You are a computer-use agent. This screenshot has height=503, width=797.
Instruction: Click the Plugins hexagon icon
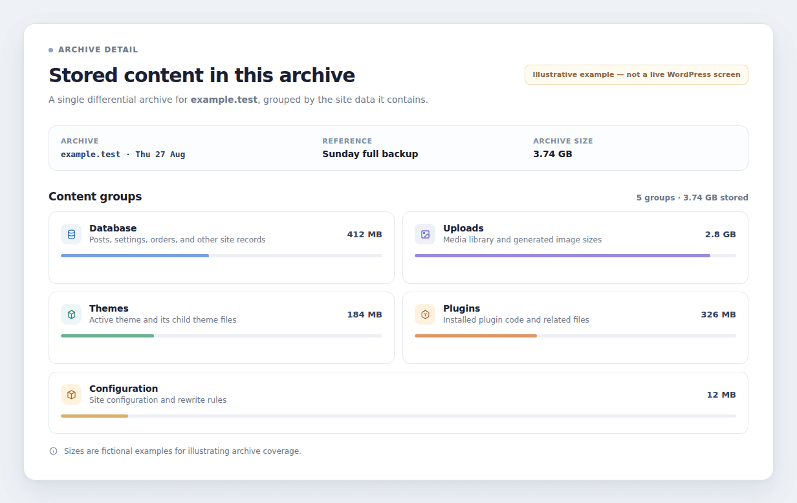point(425,314)
